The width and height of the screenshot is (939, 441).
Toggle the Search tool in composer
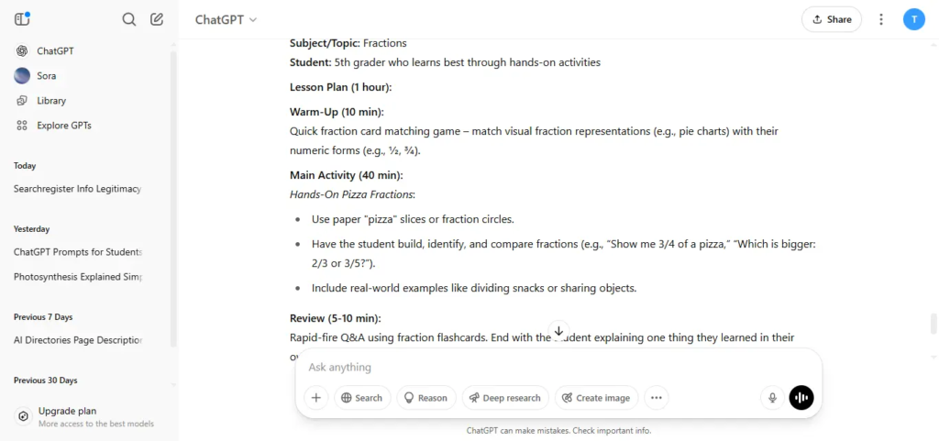point(362,398)
